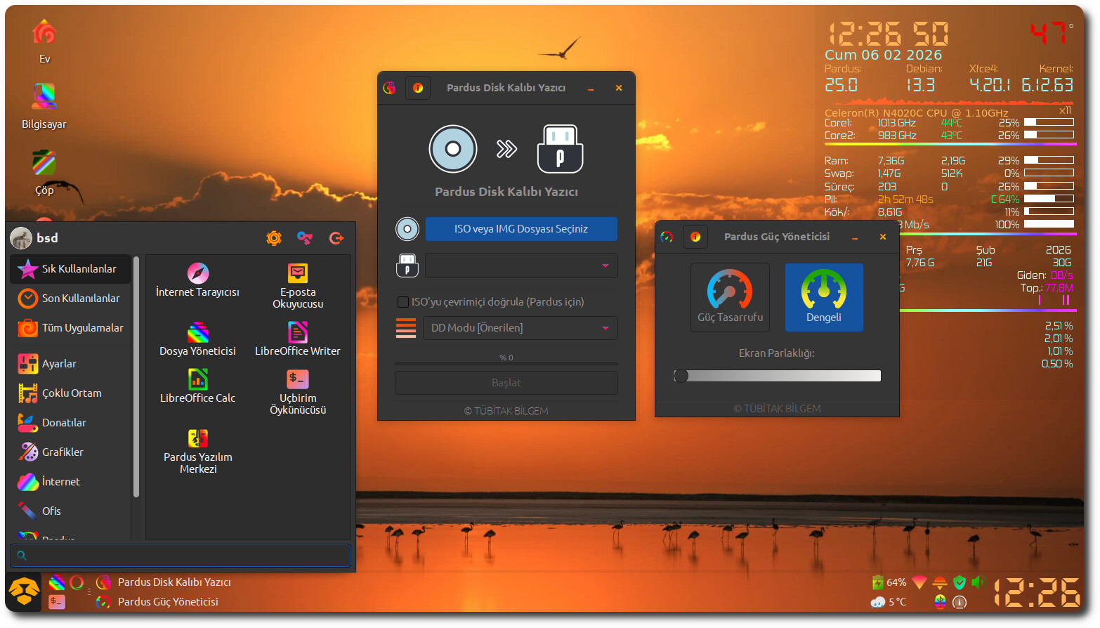The image size is (1100, 628).
Task: Click the application menu search field
Action: [181, 556]
